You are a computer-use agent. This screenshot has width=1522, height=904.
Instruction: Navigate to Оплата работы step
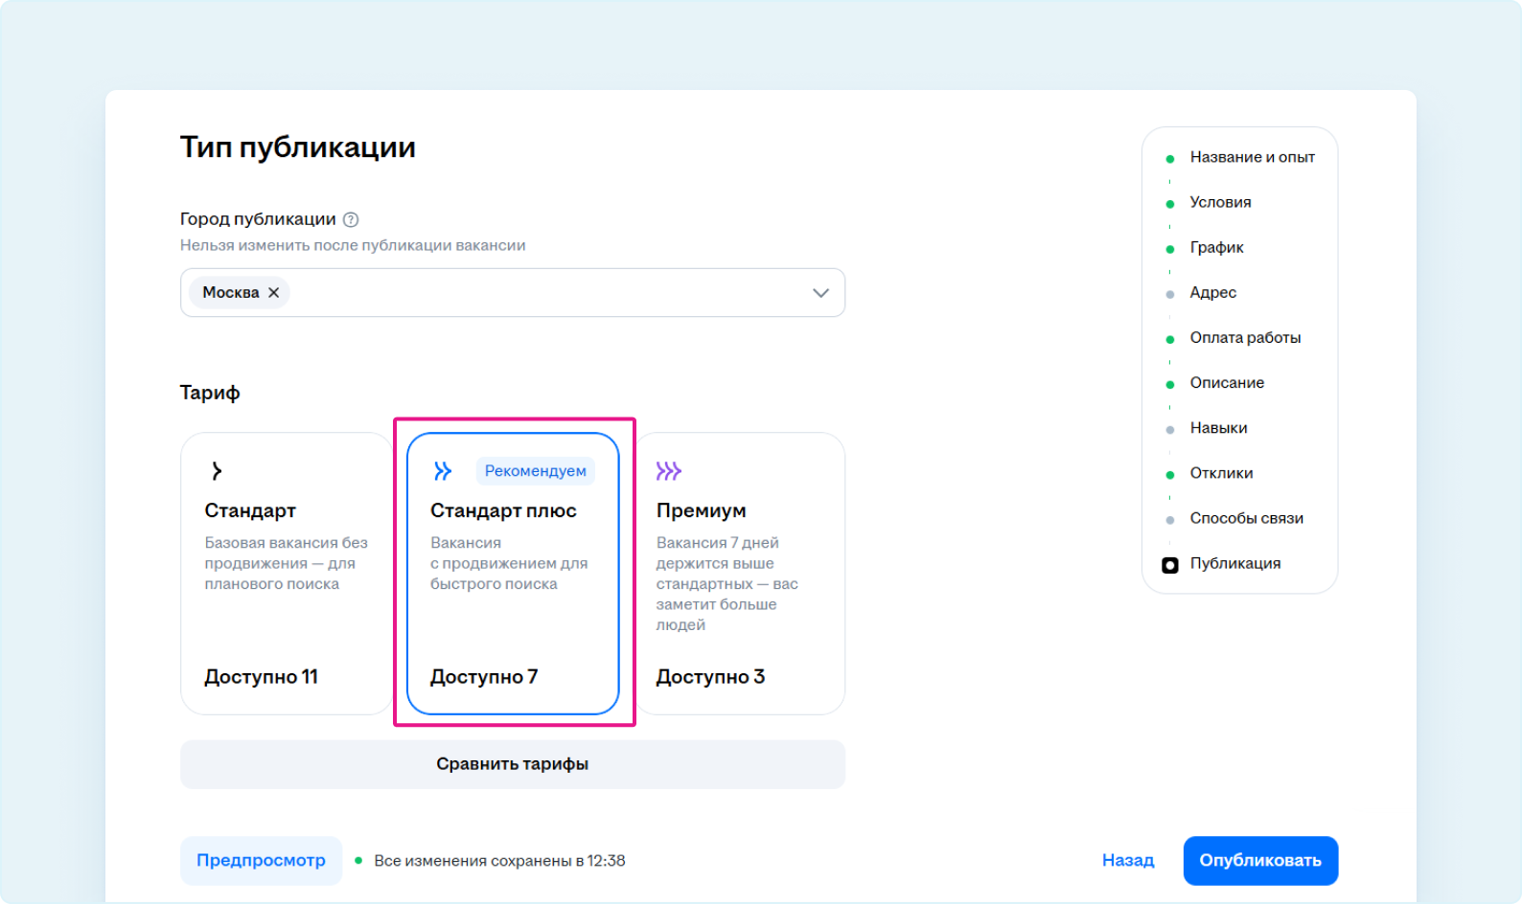point(1245,337)
